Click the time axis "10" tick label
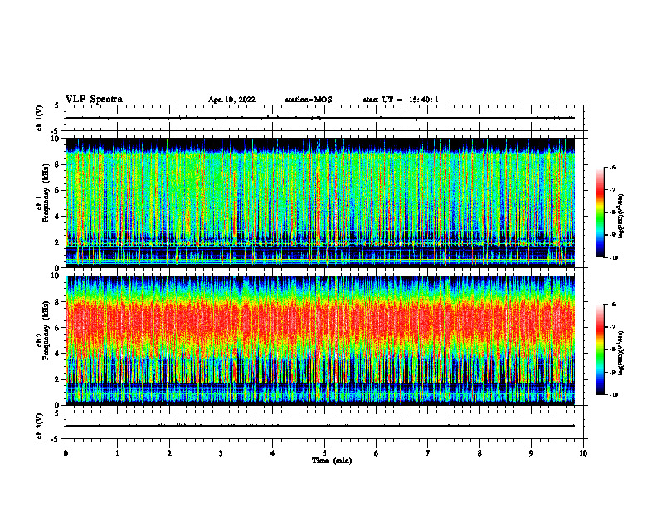The image size is (657, 508). coord(583,453)
